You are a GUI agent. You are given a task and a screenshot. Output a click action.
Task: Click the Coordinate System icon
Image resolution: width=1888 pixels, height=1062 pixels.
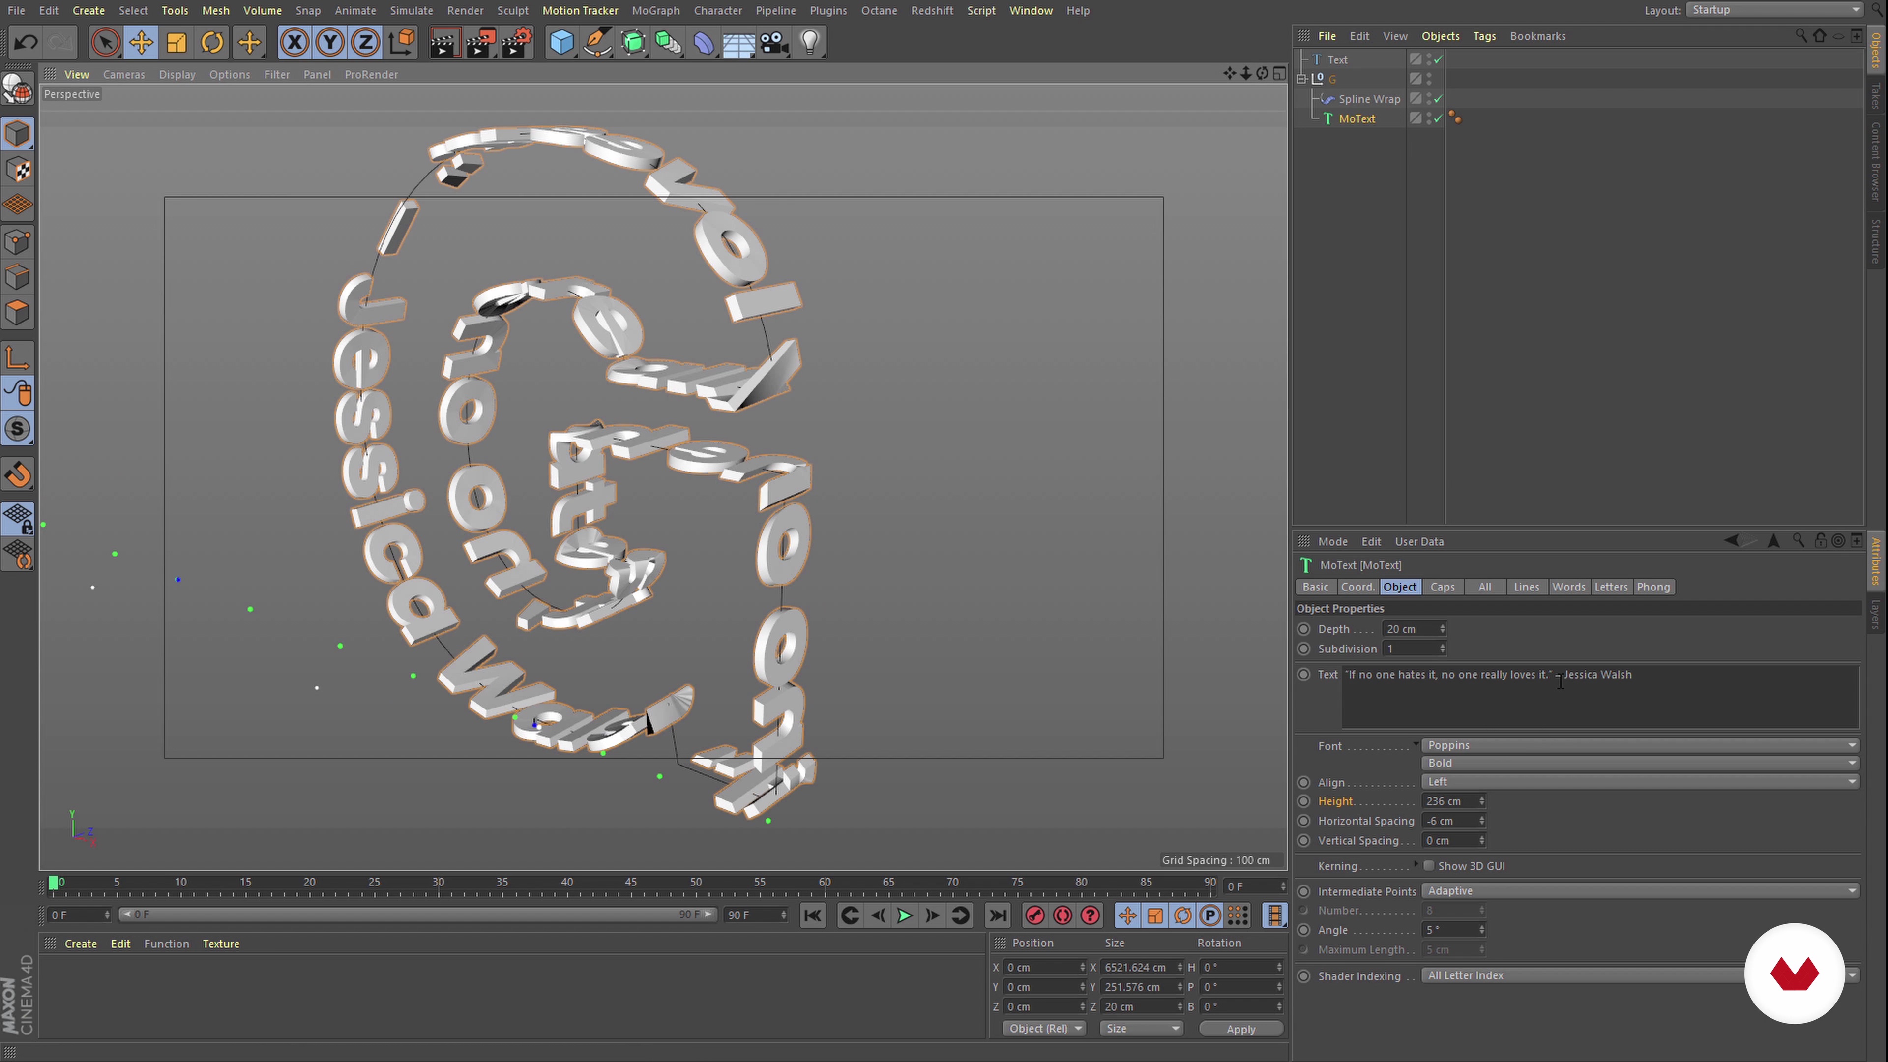pyautogui.click(x=402, y=42)
